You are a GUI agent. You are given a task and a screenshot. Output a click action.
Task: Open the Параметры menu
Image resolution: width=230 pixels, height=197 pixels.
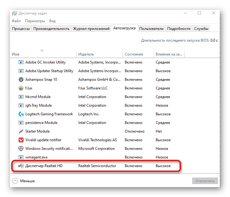point(35,21)
